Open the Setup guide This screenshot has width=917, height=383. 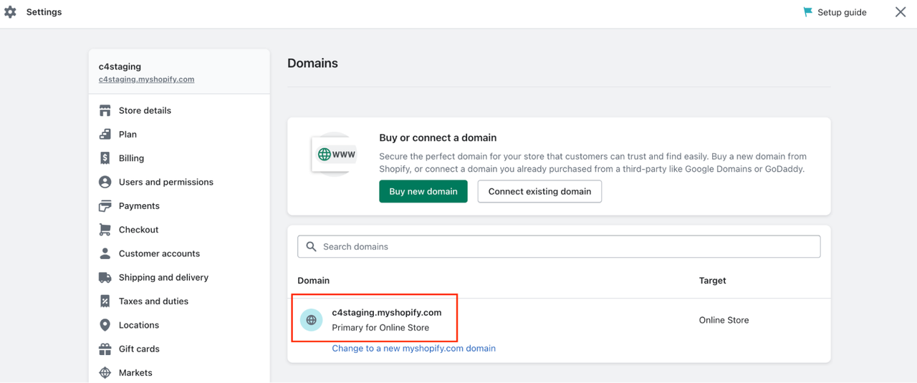(x=835, y=12)
